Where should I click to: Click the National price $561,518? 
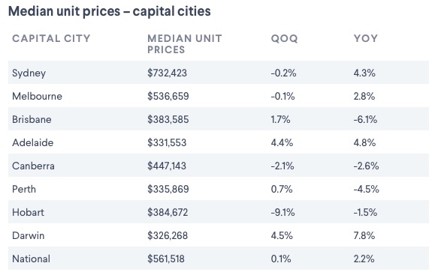click(x=165, y=259)
